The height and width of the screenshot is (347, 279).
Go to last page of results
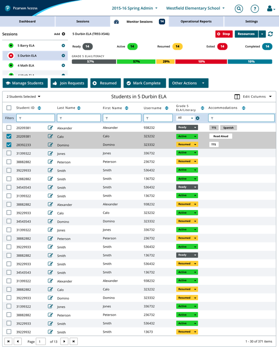[x=74, y=341]
